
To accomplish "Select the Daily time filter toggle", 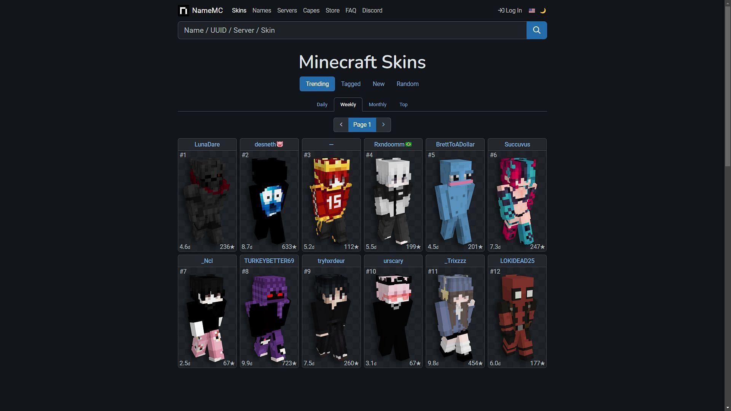I will click(322, 104).
